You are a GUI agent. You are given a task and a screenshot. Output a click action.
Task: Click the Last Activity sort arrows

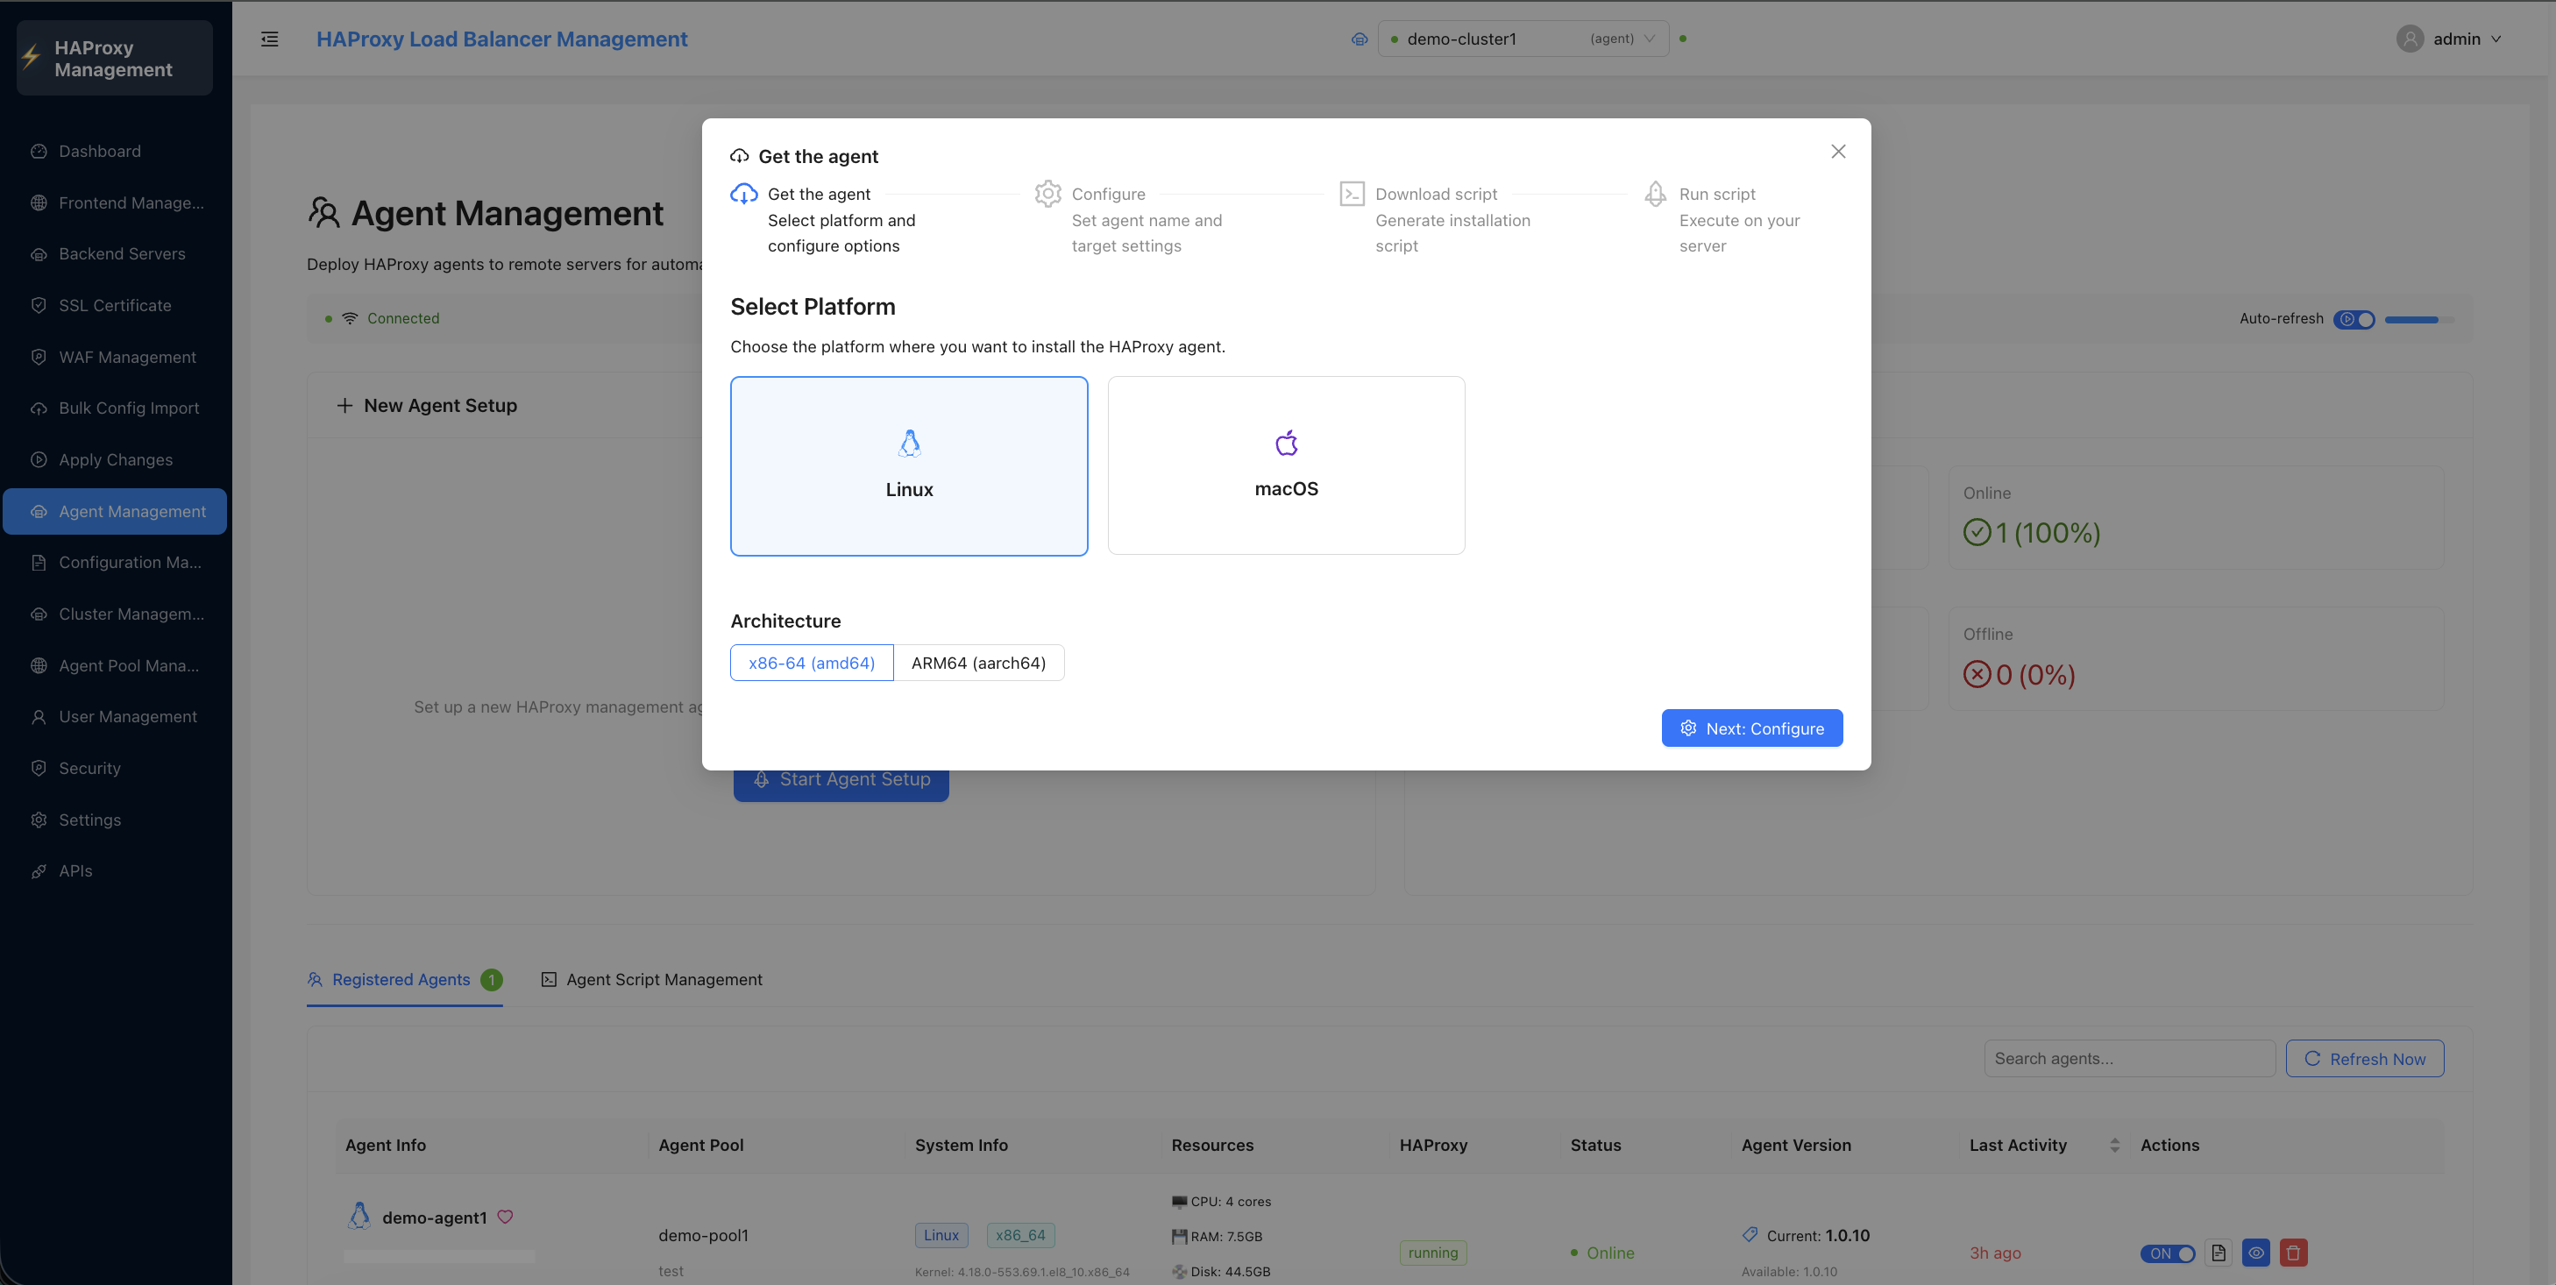coord(2113,1145)
